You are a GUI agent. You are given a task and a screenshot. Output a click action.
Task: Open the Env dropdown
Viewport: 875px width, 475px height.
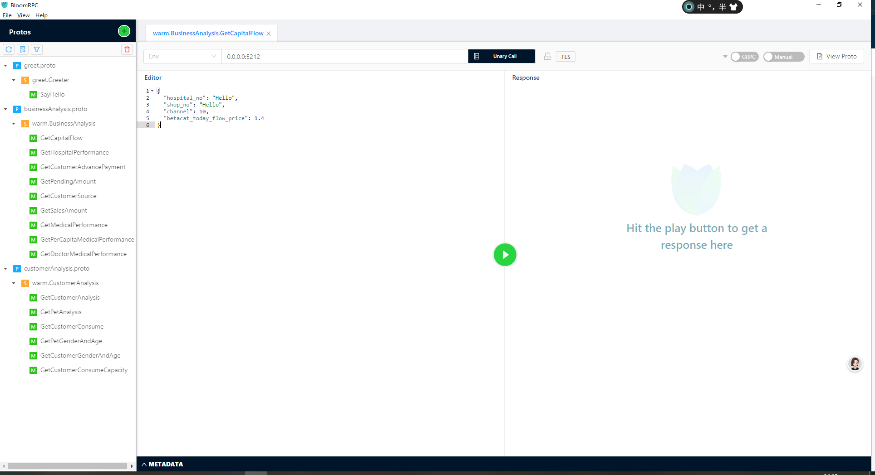tap(182, 56)
